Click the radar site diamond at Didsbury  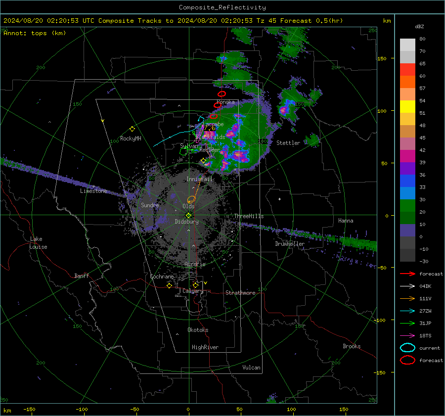(x=188, y=216)
